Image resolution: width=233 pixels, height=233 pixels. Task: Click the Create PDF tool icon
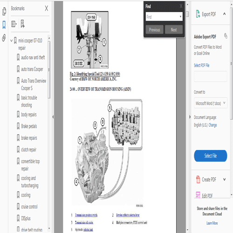(x=198, y=179)
